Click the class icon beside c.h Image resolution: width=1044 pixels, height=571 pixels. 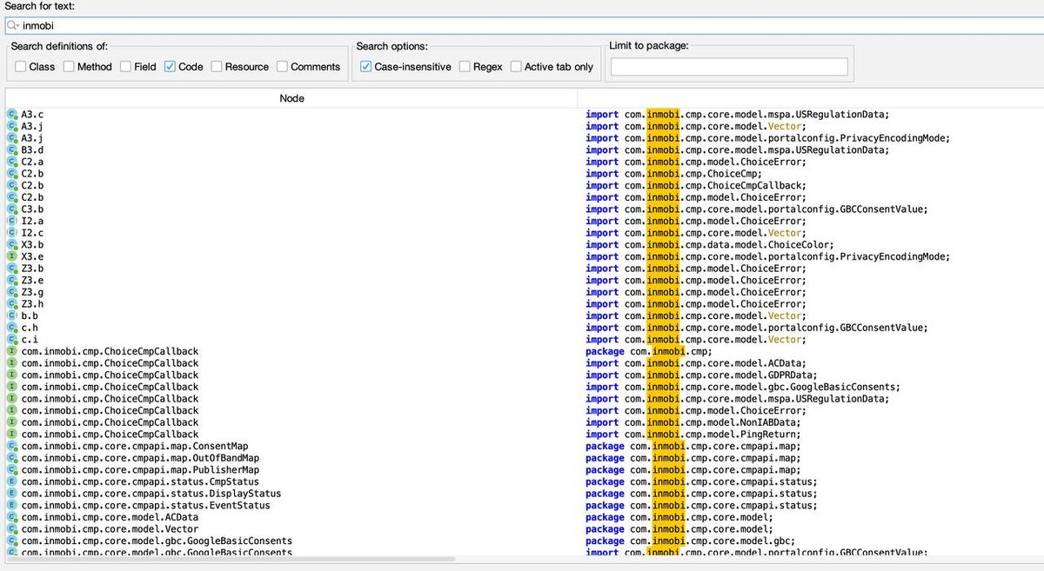click(12, 328)
